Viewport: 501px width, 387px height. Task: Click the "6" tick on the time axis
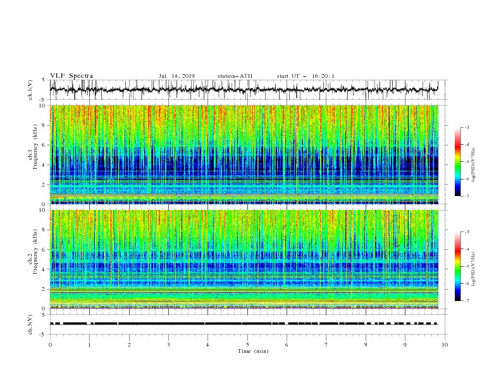287,345
